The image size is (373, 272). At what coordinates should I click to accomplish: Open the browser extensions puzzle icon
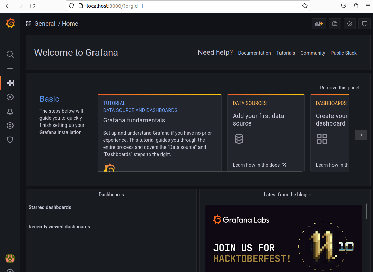[x=356, y=6]
